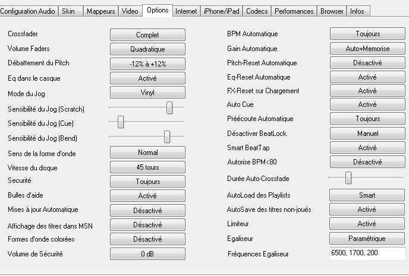Toggle Mises à jour Automatique
409x276 pixels.
147,210
